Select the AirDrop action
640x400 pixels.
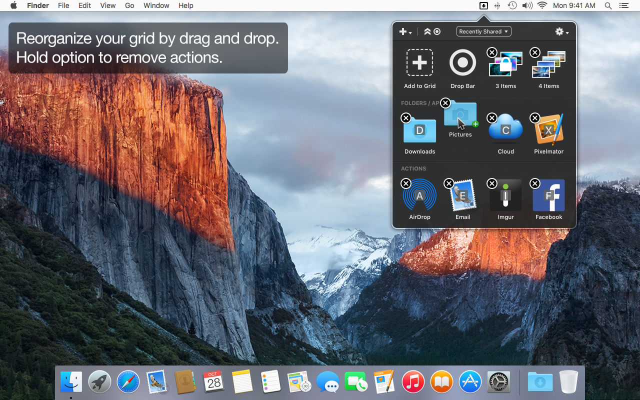point(419,195)
